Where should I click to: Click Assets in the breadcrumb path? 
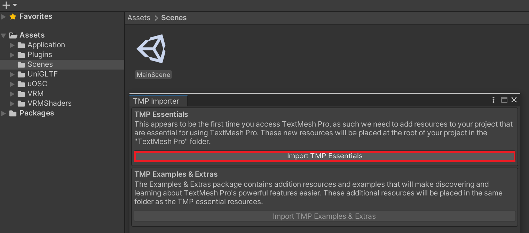click(x=139, y=17)
